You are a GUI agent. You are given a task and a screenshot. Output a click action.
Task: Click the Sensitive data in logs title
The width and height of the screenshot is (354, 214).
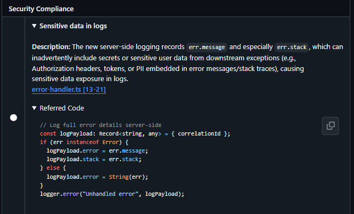[x=73, y=26]
